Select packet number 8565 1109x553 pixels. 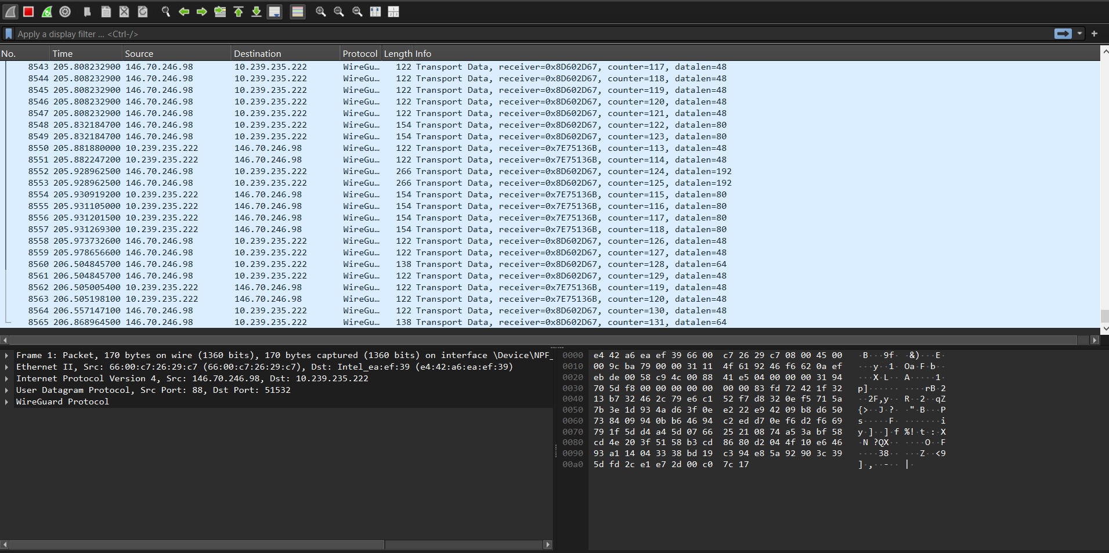550,322
